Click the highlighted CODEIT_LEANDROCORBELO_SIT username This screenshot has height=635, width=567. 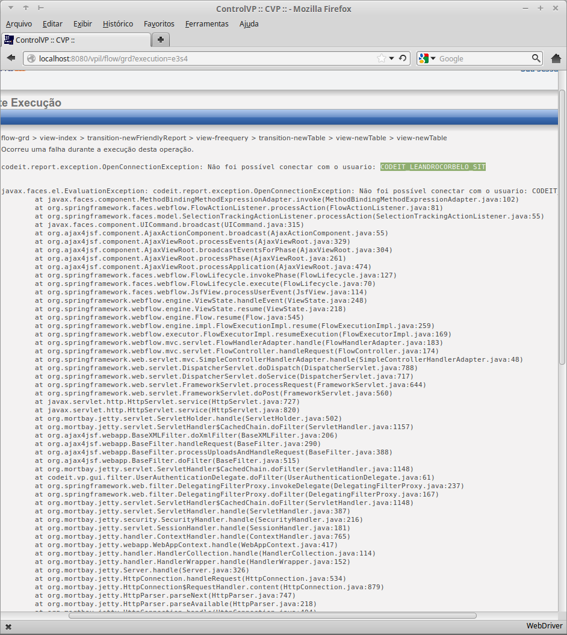point(433,167)
